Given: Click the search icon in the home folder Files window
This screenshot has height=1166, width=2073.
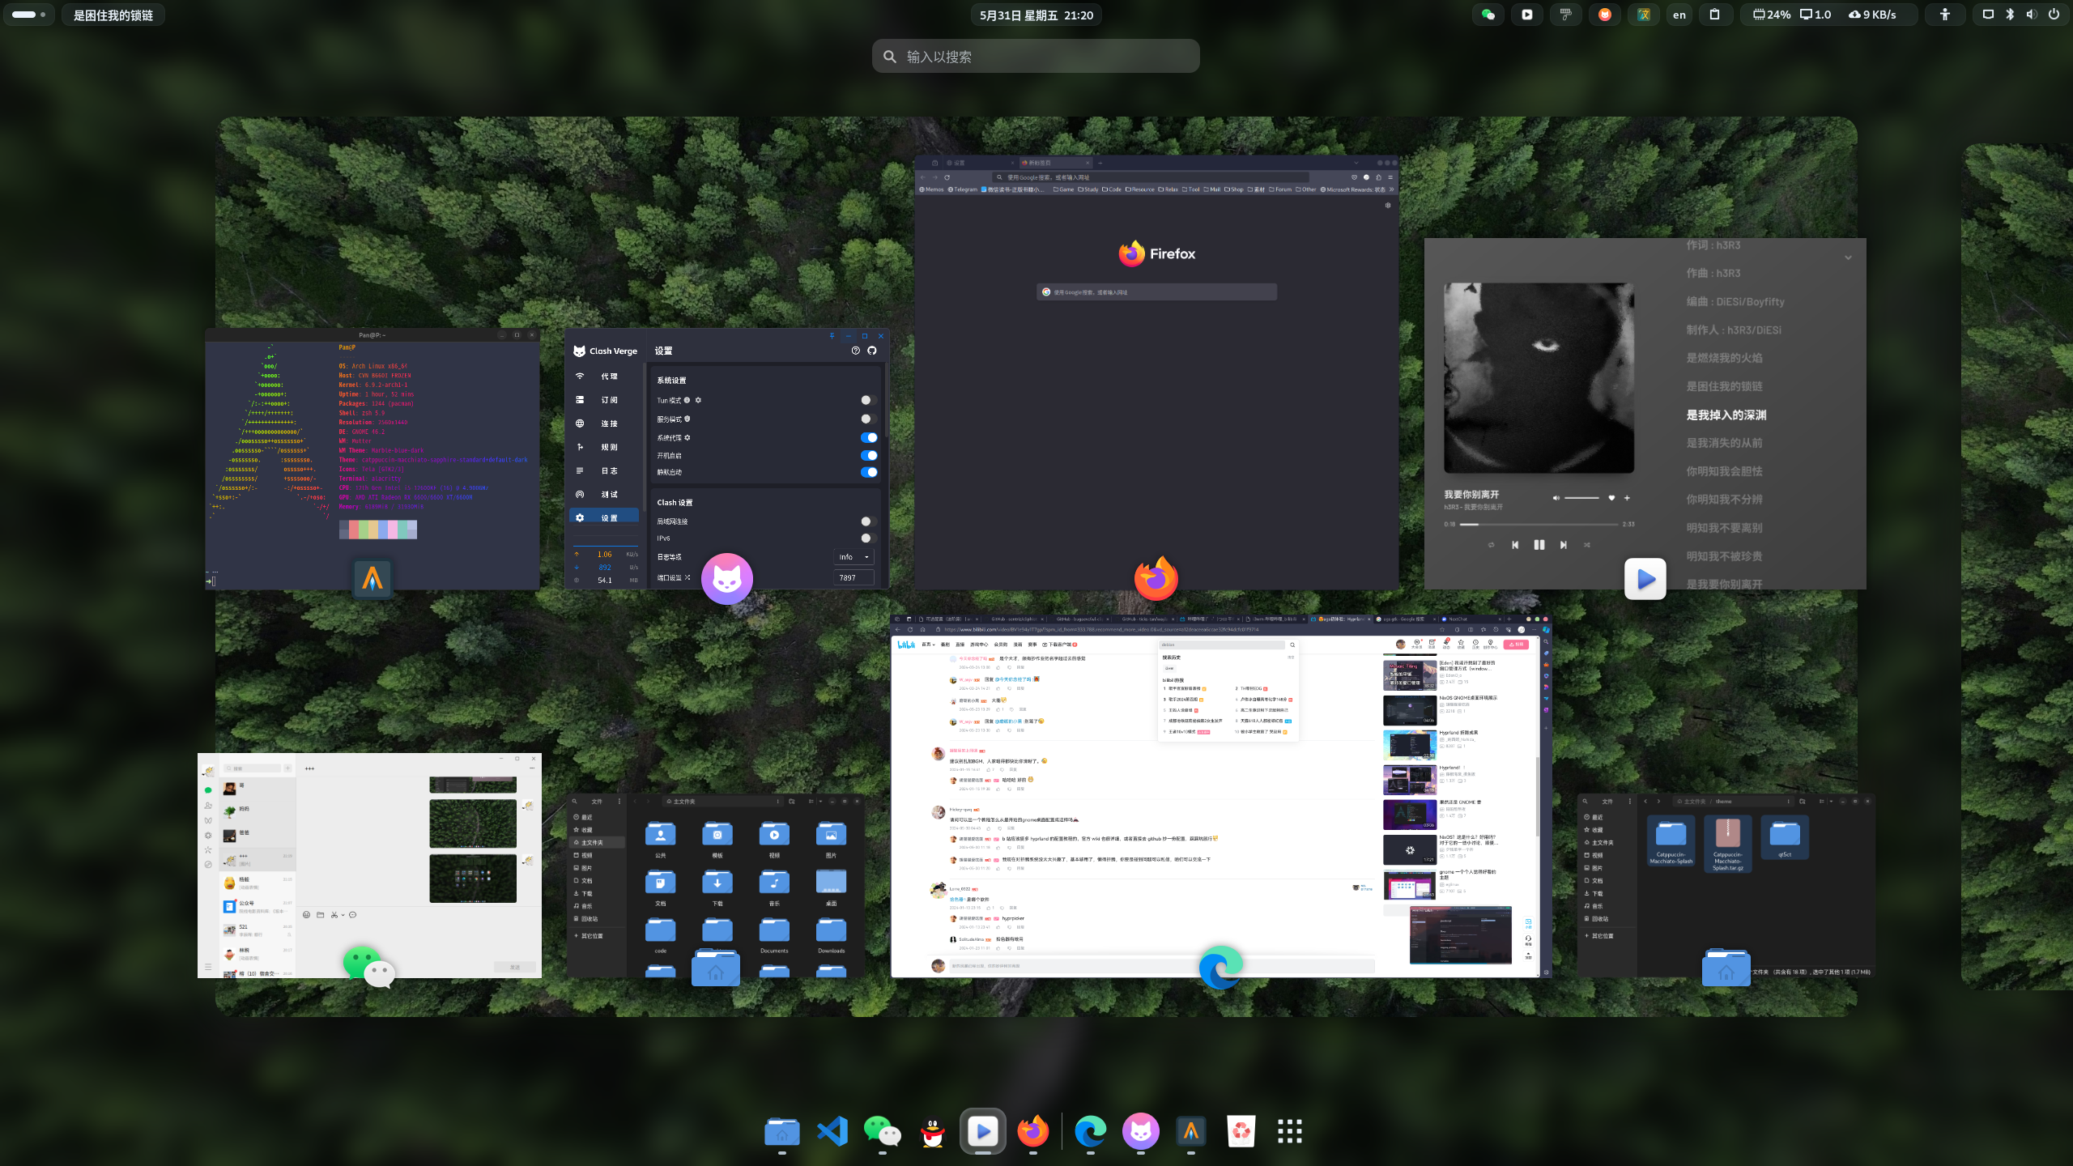Looking at the screenshot, I should click(x=575, y=802).
